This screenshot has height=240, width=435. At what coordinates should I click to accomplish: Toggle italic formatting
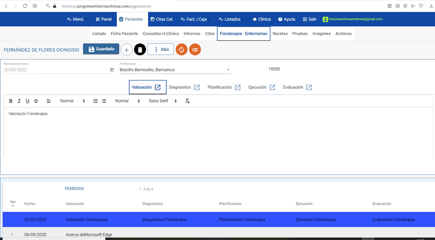pyautogui.click(x=19, y=101)
